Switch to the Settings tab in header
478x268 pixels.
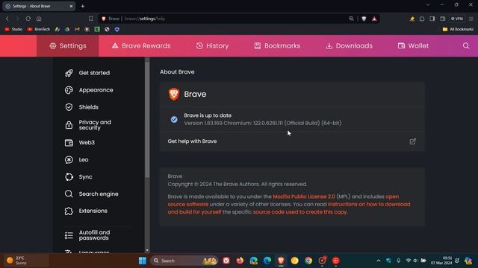pyautogui.click(x=68, y=46)
